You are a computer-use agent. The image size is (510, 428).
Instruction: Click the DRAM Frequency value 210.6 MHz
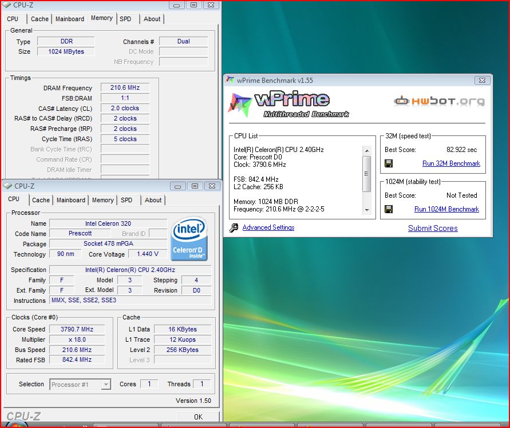(x=125, y=87)
